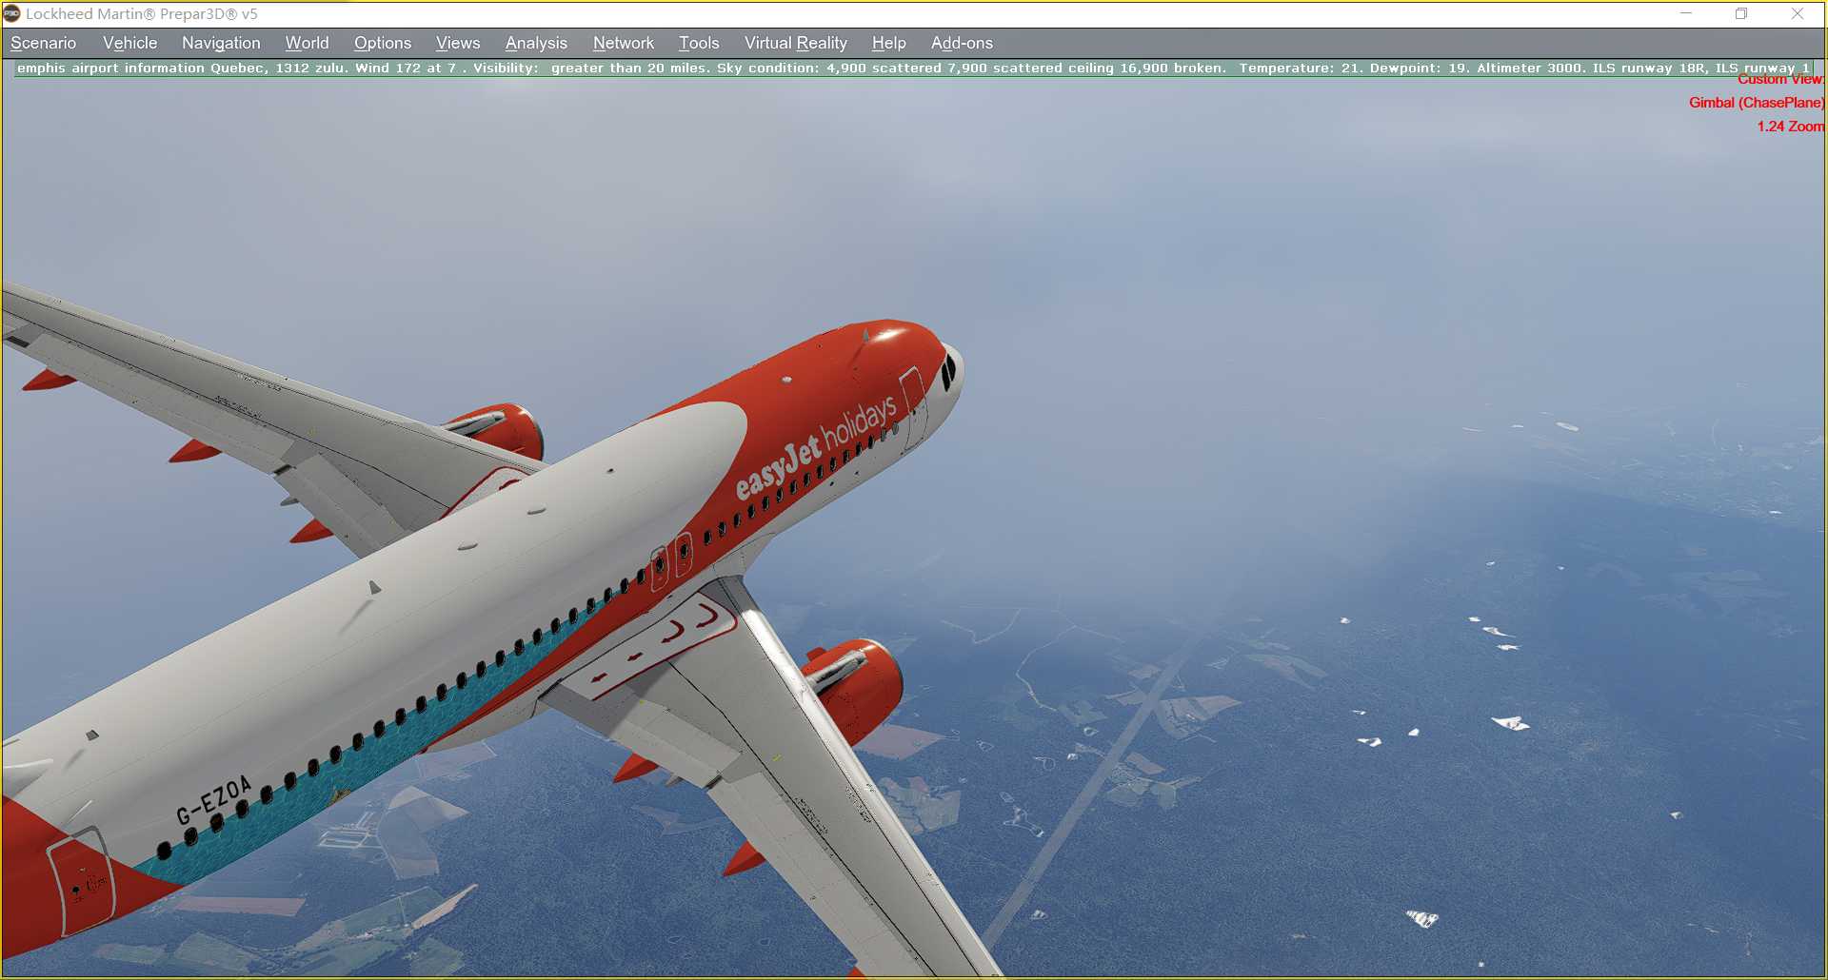This screenshot has width=1828, height=980.
Task: Minimize the Prepar3D window
Action: tap(1686, 13)
